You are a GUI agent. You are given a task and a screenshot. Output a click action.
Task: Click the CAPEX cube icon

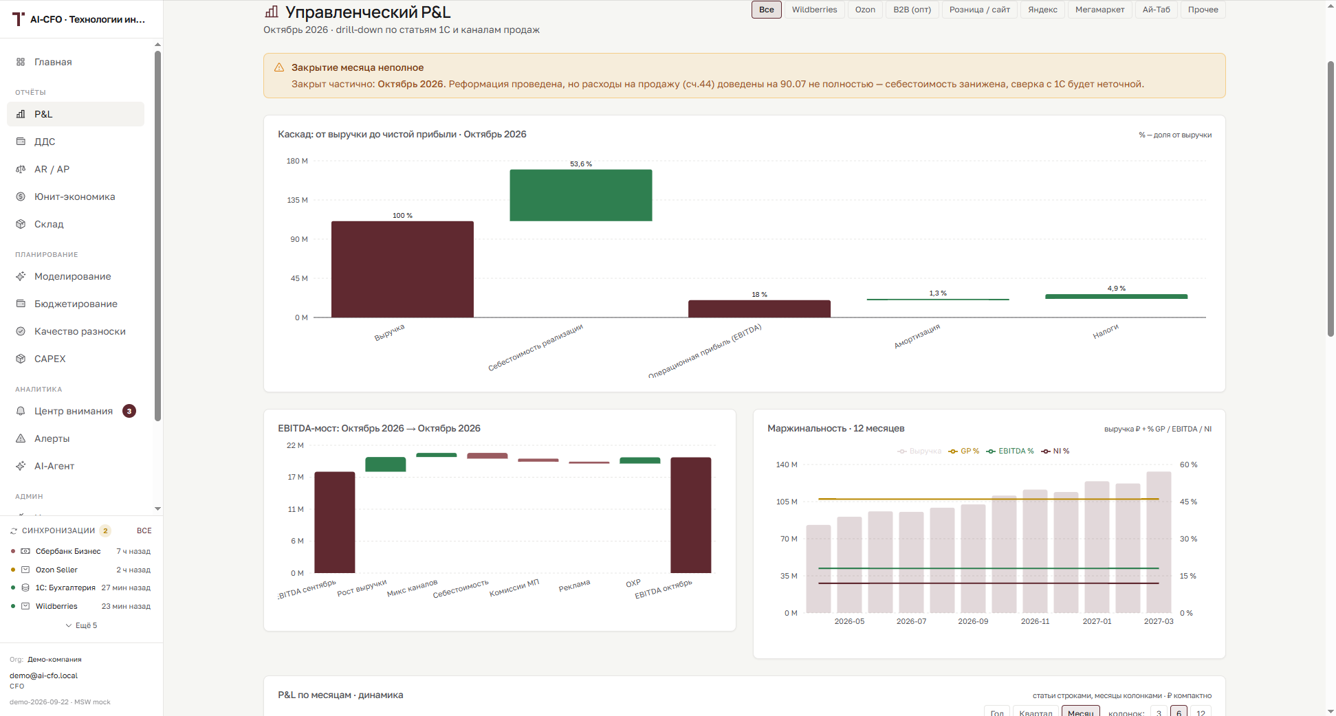click(x=21, y=359)
